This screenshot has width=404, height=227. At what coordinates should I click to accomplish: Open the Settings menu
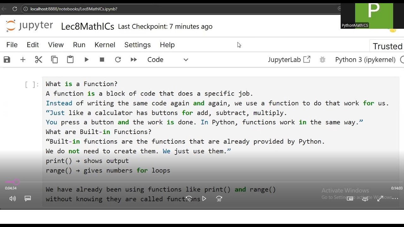tap(137, 45)
